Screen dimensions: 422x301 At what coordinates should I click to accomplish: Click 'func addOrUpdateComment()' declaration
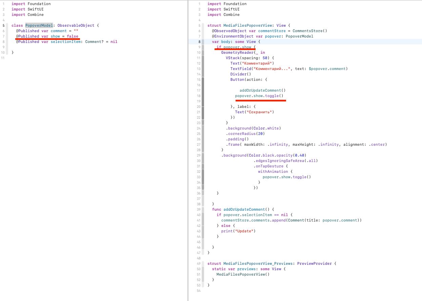243,209
